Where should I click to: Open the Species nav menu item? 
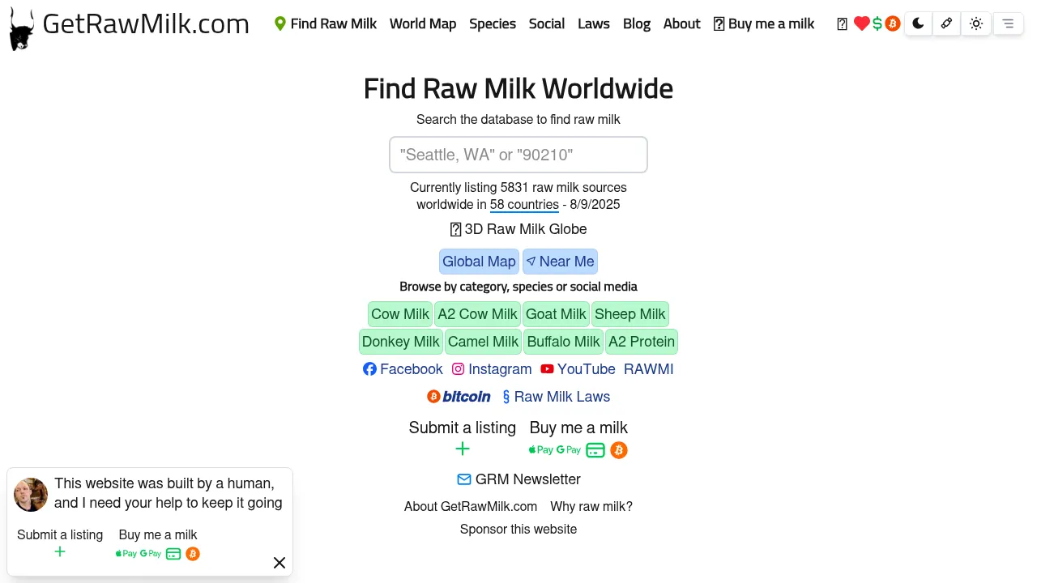coord(493,23)
